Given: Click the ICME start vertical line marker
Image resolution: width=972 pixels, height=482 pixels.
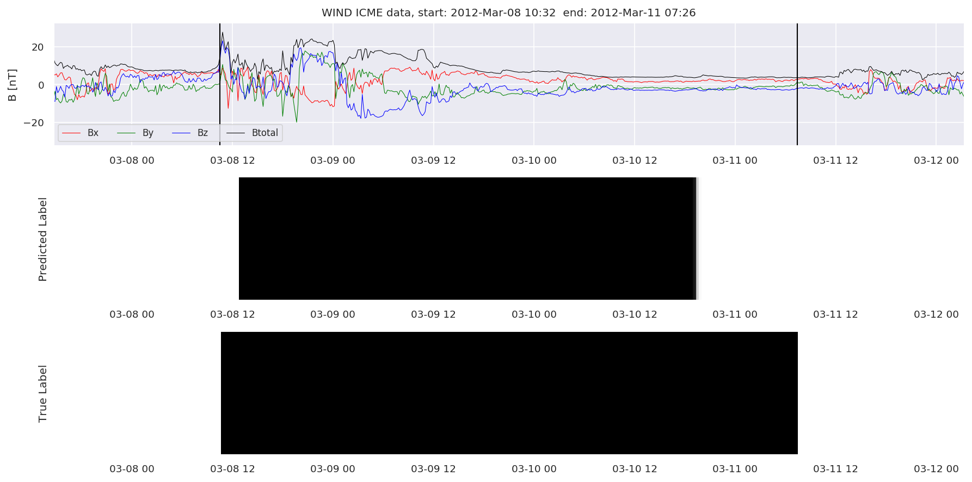Looking at the screenshot, I should (x=220, y=84).
